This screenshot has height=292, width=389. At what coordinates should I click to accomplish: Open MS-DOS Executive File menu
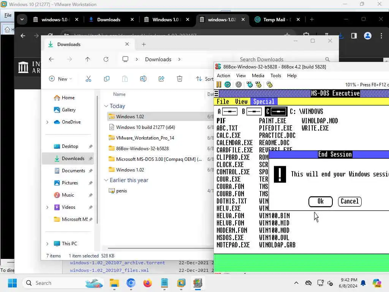point(223,102)
